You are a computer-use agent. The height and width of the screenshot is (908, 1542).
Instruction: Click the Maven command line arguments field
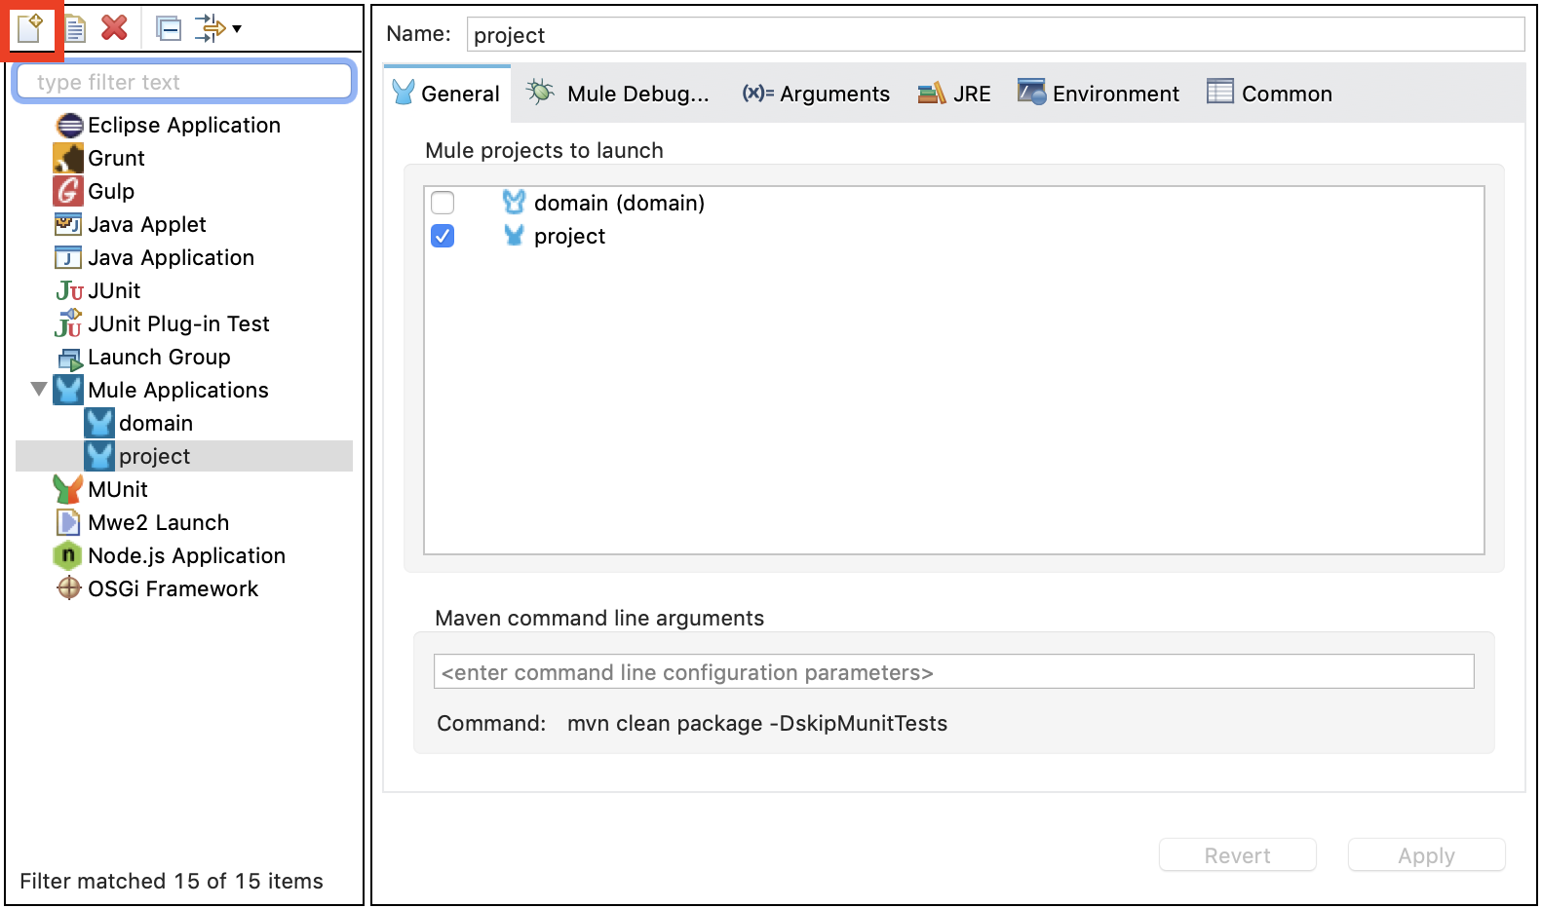coord(953,672)
